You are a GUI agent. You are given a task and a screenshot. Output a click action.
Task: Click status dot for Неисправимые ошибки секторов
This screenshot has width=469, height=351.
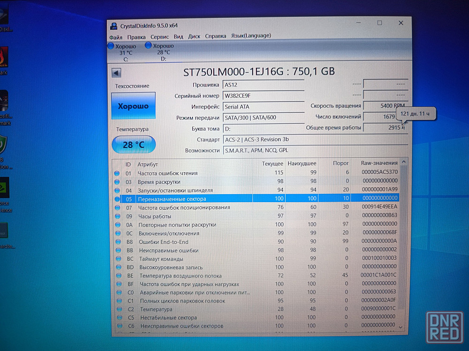point(120,326)
